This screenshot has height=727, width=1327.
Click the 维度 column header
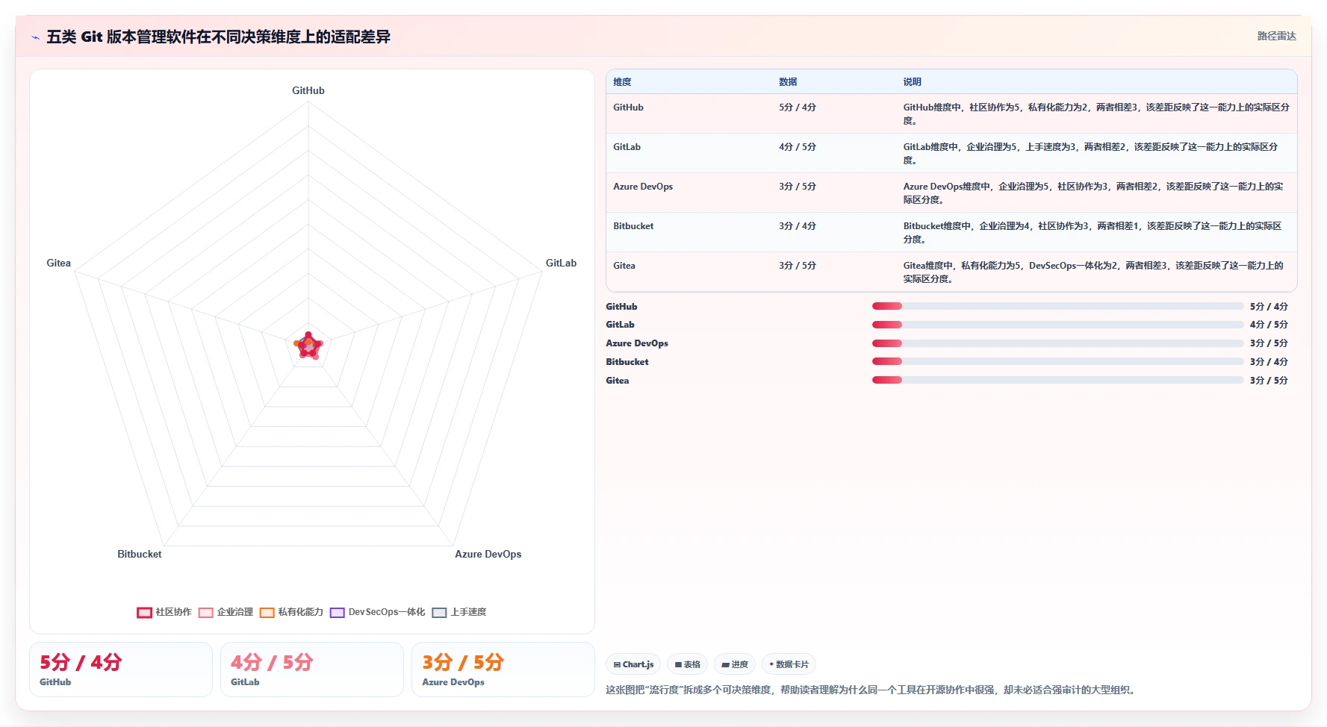(x=622, y=82)
